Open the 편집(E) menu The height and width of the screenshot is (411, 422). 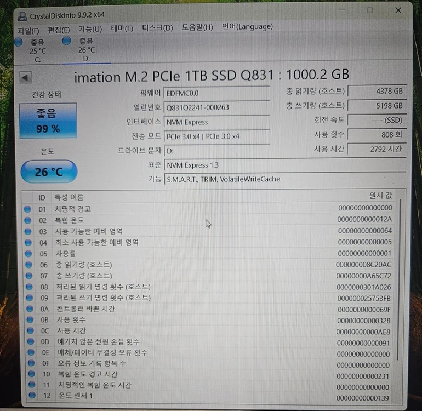(59, 30)
